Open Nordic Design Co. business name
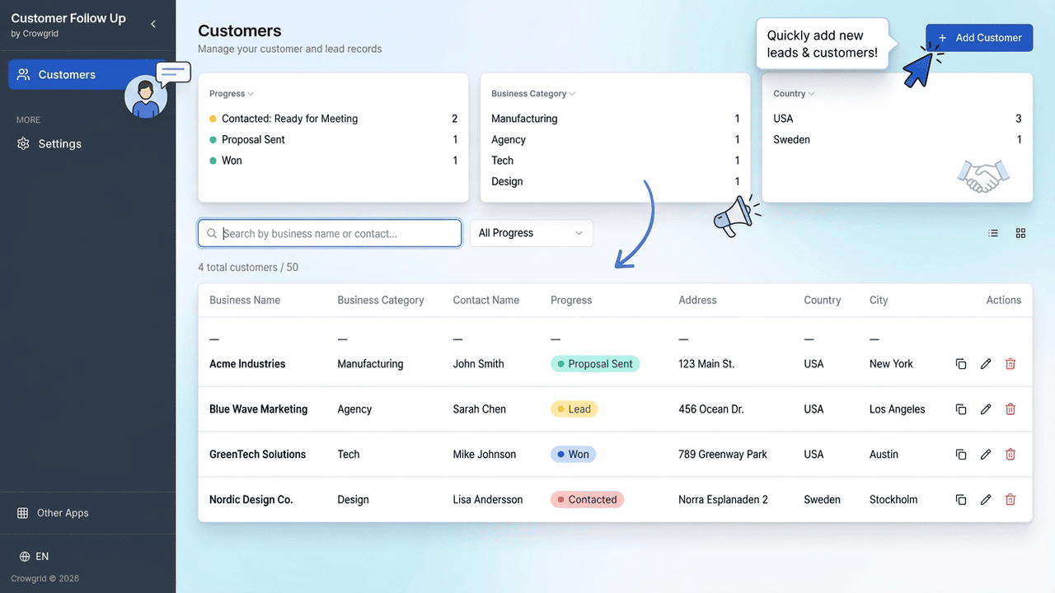This screenshot has height=593, width=1055. pos(251,499)
